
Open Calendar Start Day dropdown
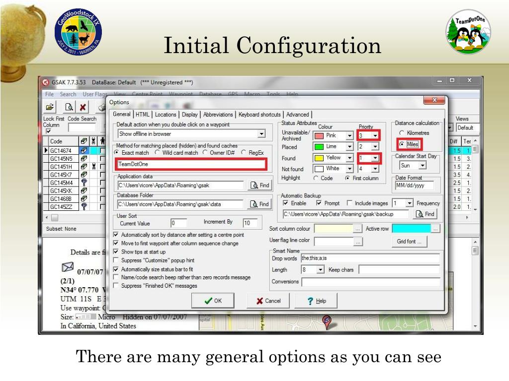click(422, 166)
